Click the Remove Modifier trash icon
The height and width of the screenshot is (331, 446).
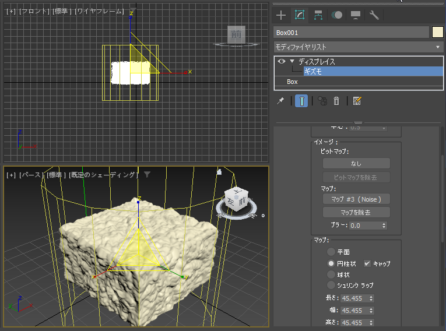pos(336,101)
